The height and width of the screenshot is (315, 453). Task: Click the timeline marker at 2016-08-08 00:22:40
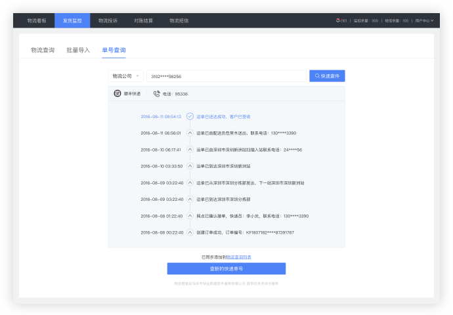pos(190,232)
